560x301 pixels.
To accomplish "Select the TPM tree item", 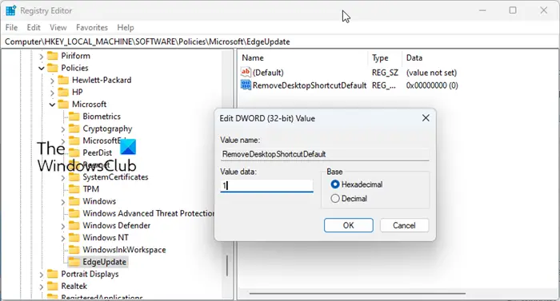I will point(90,189).
